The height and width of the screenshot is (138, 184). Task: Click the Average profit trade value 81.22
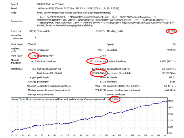click(103, 82)
